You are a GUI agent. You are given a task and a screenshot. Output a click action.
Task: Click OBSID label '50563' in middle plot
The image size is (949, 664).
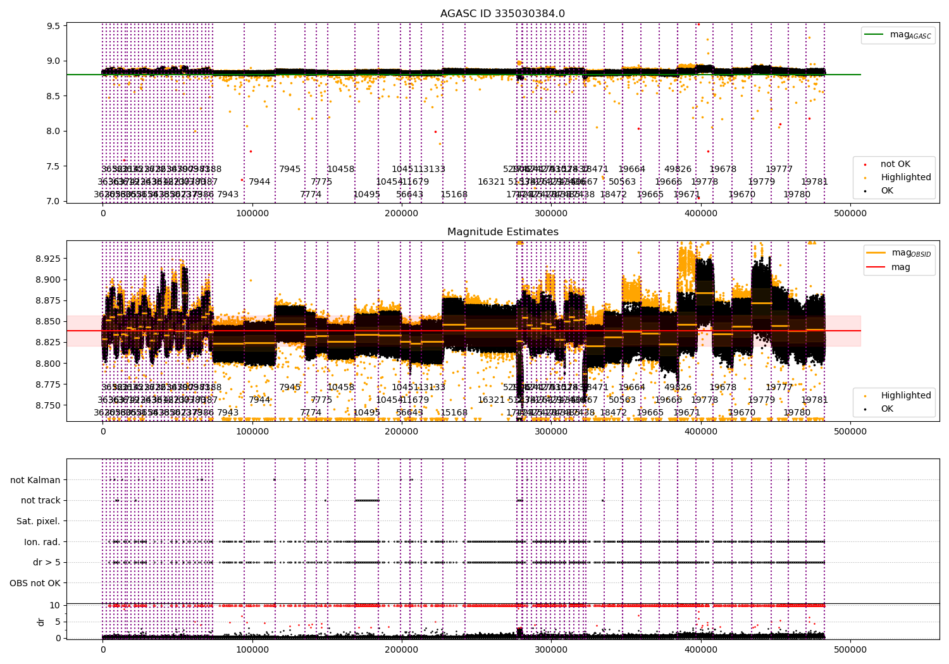tap(623, 400)
